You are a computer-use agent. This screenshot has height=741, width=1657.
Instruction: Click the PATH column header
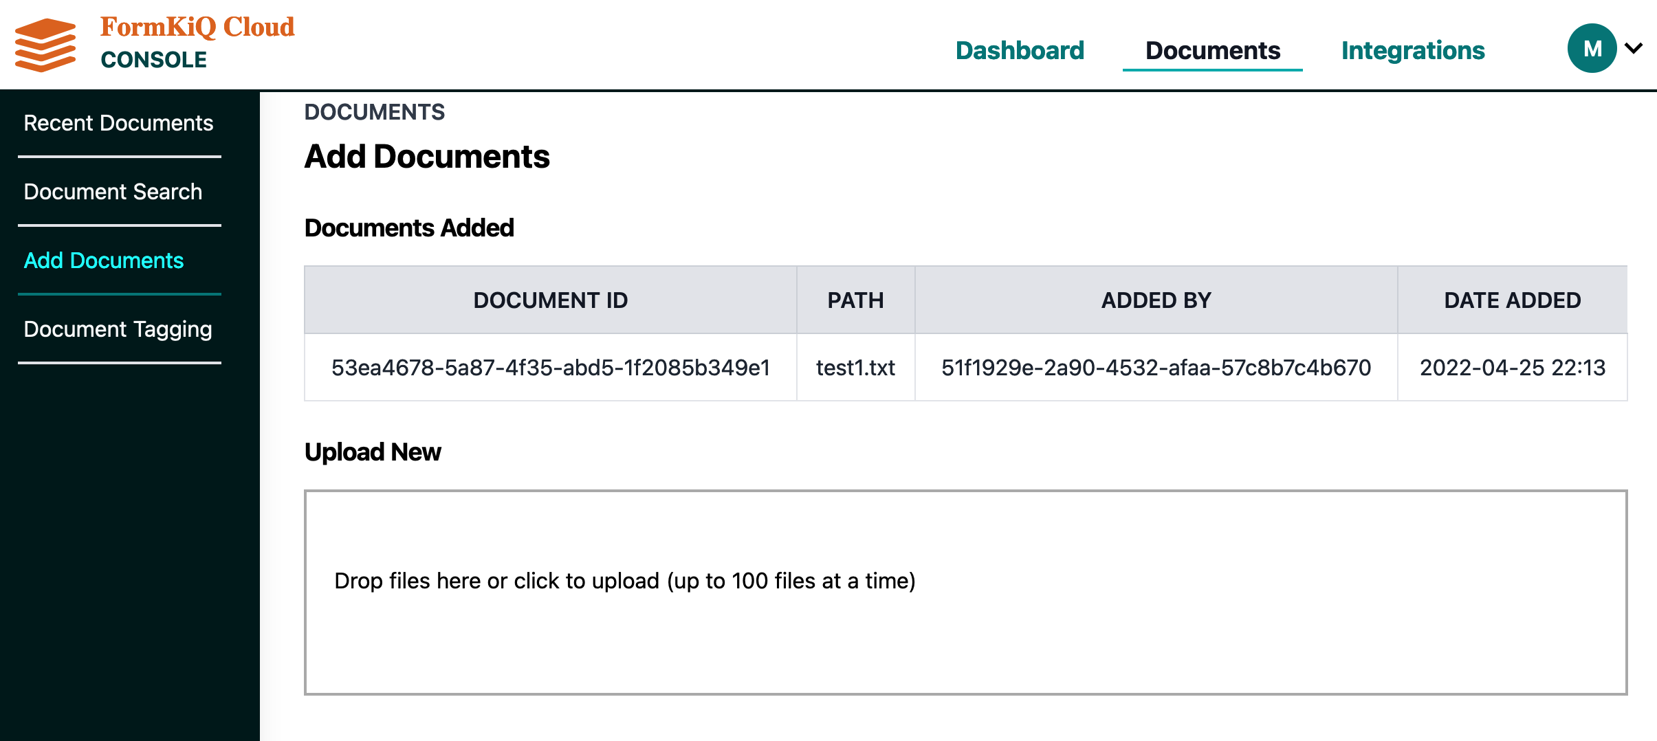click(855, 300)
